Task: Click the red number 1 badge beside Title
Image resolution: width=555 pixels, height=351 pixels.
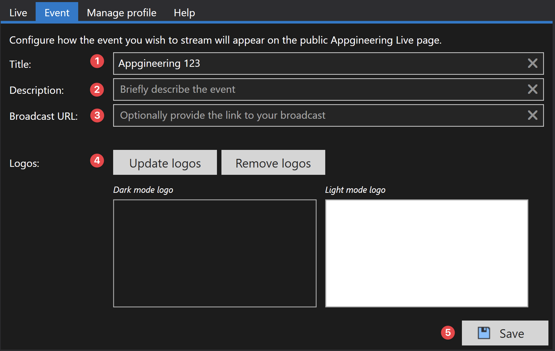Action: pyautogui.click(x=97, y=61)
